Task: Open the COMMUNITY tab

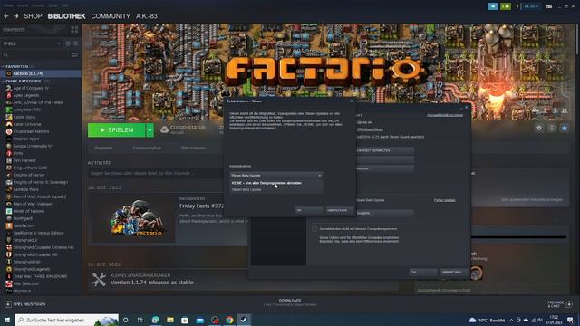Action: coord(111,16)
